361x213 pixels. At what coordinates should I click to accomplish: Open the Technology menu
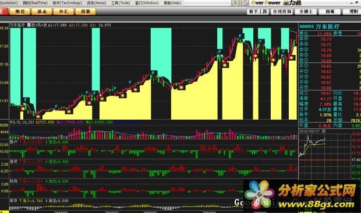coord(67,3)
